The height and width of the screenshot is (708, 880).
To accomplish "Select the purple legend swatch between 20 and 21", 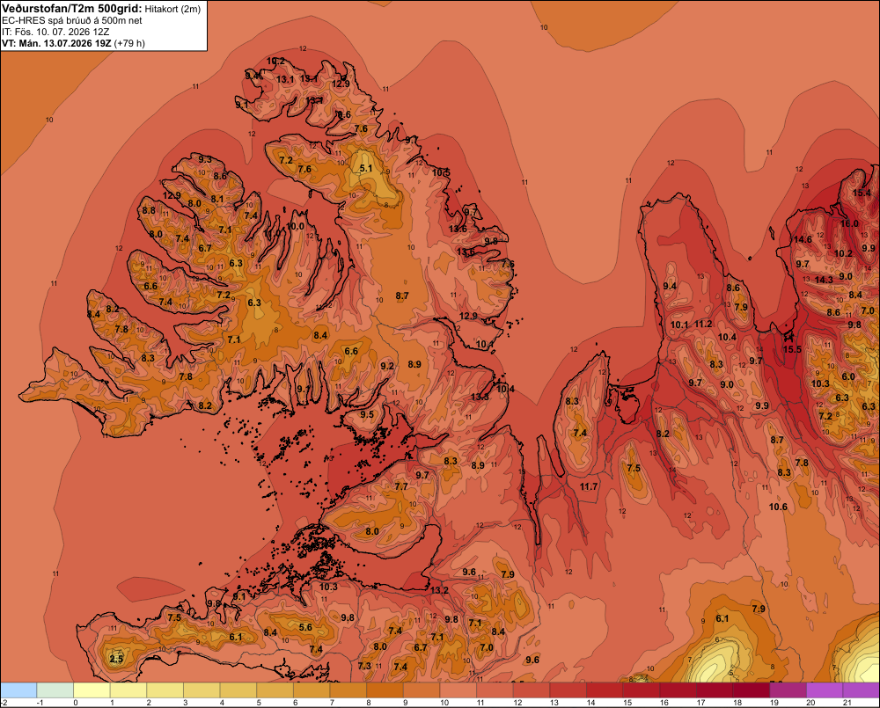I will pos(825,690).
